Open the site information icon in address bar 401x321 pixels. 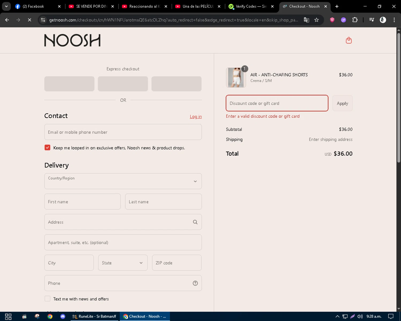coord(43,20)
